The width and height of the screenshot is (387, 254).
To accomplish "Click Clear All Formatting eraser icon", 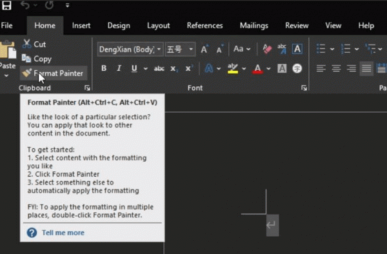I will 267,49.
